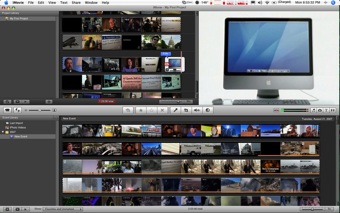Open the voiceover microphone tool

point(175,110)
